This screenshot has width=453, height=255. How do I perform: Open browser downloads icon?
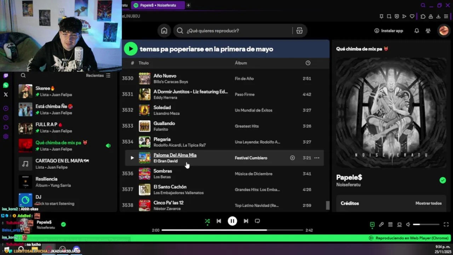click(x=438, y=16)
